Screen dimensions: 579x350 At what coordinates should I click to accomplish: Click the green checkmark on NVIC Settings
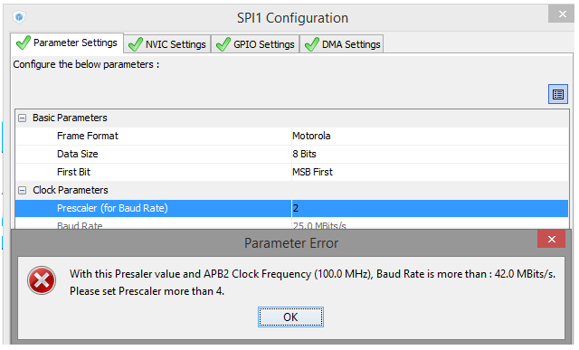[135, 44]
